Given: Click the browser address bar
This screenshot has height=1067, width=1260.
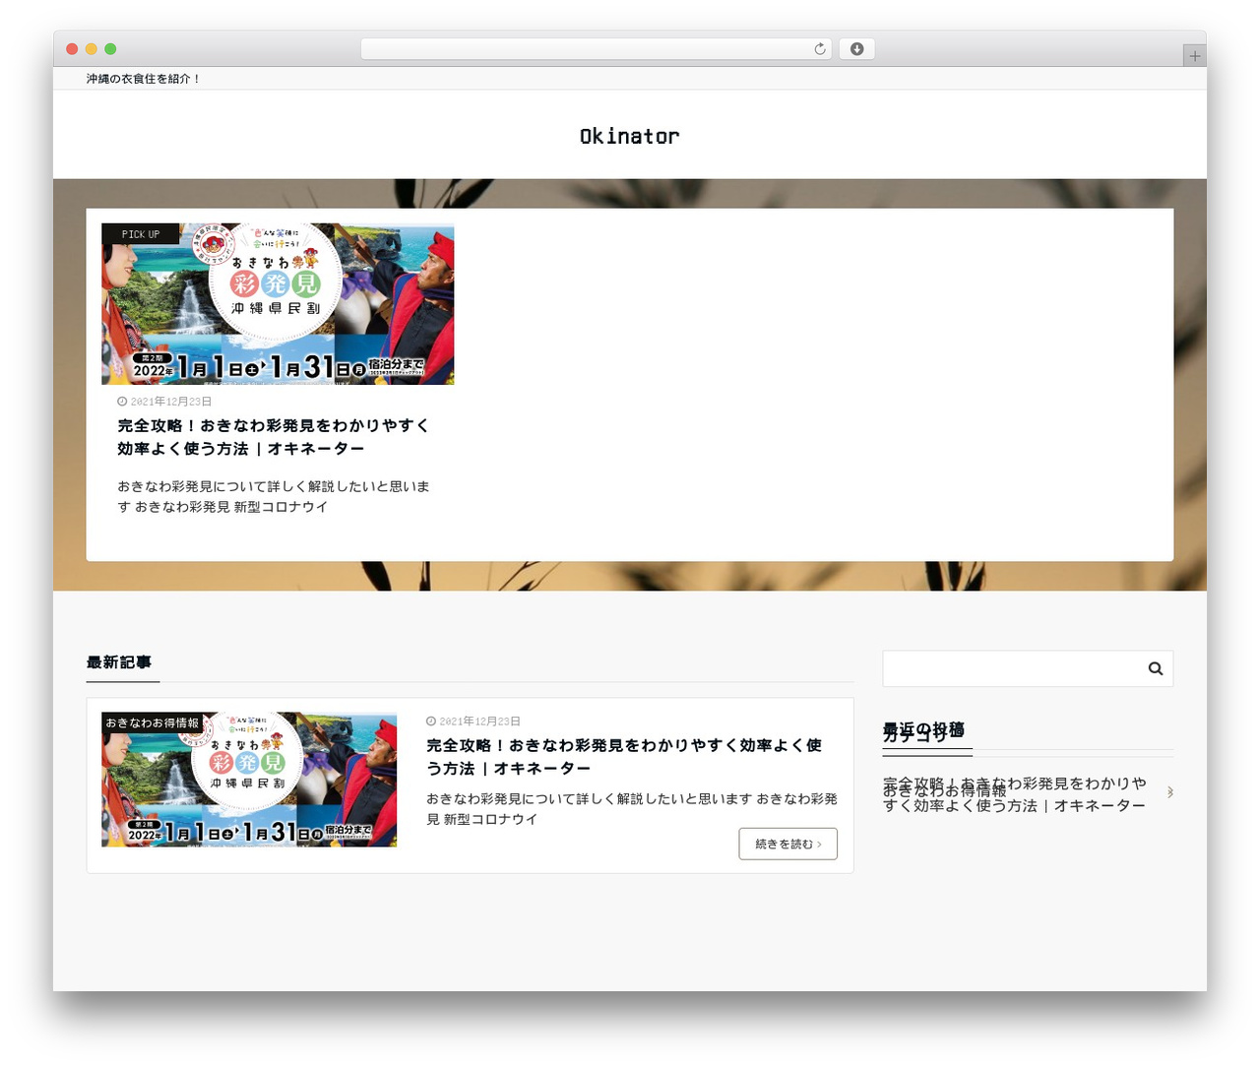Looking at the screenshot, I should [x=597, y=49].
